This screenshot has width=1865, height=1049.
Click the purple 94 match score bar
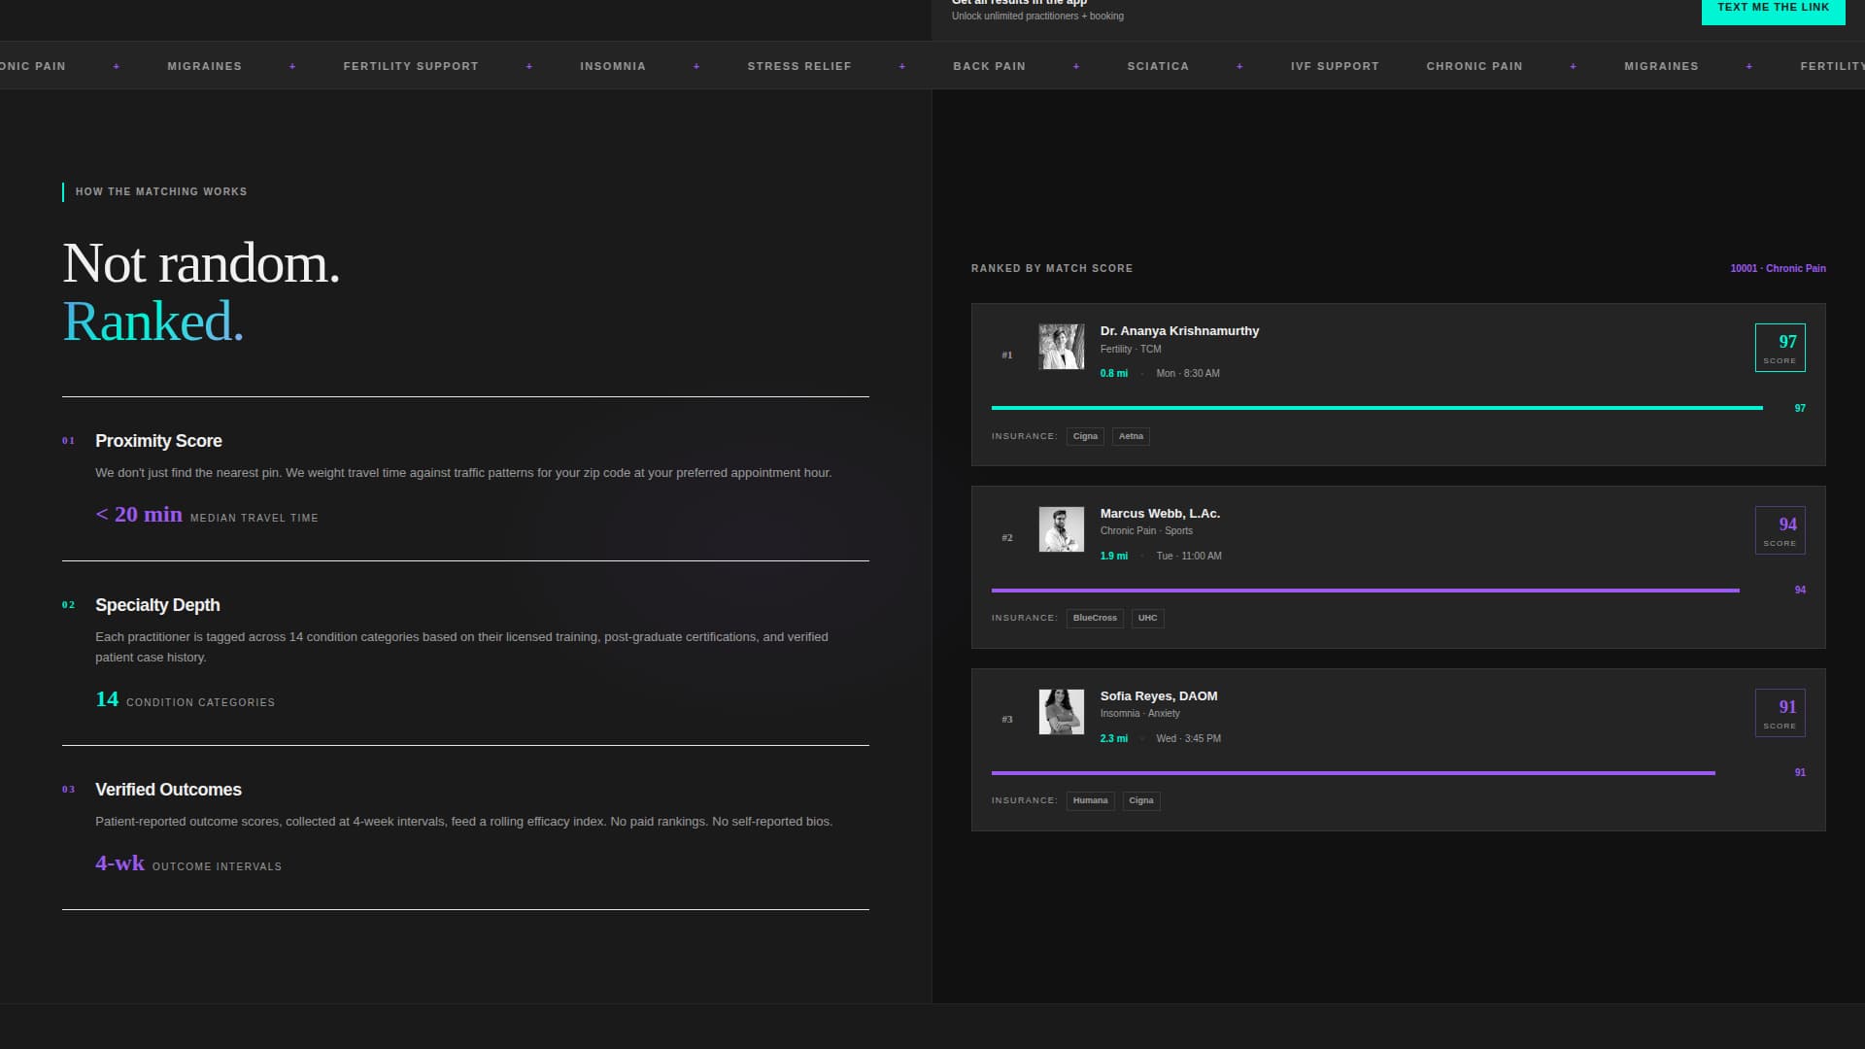[x=1365, y=591]
